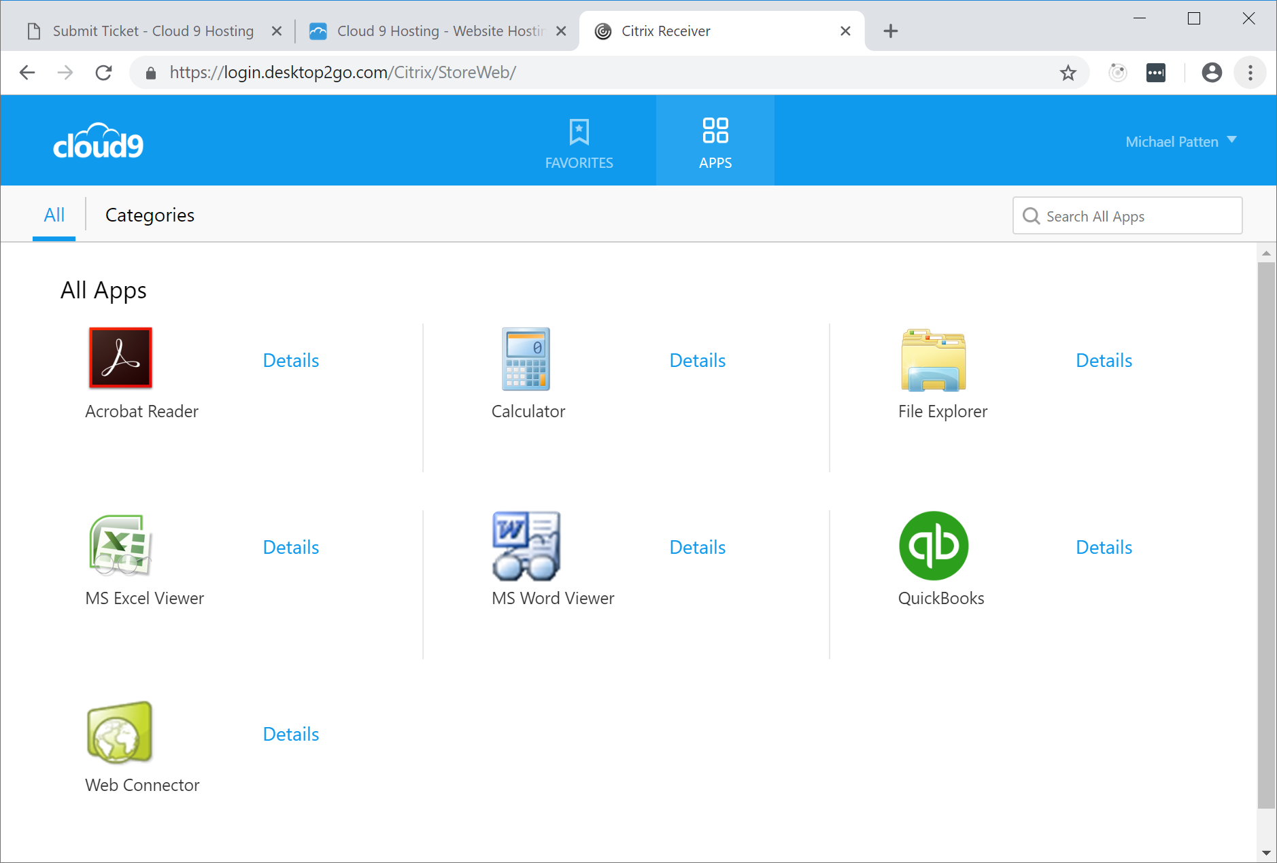Click the MS Word Viewer label
The width and height of the screenshot is (1277, 863).
[553, 598]
